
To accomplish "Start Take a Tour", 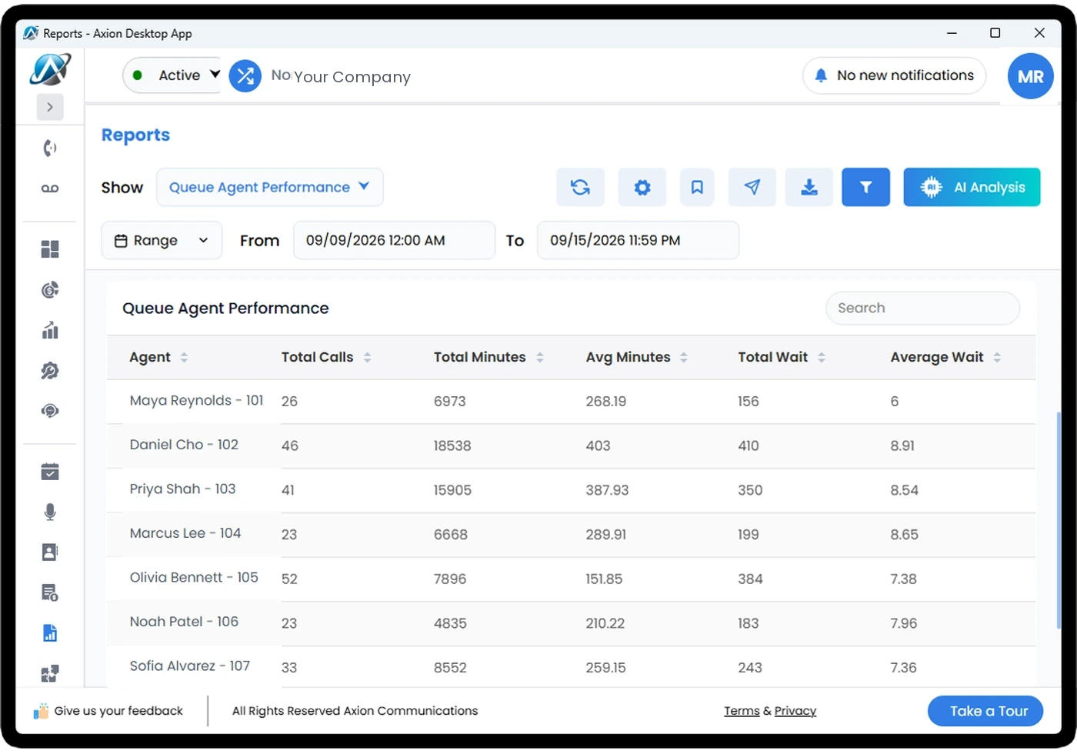I will (985, 711).
